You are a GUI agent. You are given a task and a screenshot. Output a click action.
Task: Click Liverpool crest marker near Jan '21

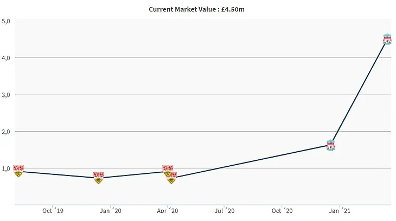[x=330, y=145]
